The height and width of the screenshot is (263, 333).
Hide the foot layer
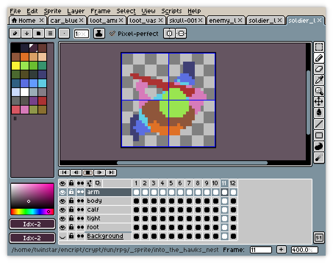click(62, 227)
